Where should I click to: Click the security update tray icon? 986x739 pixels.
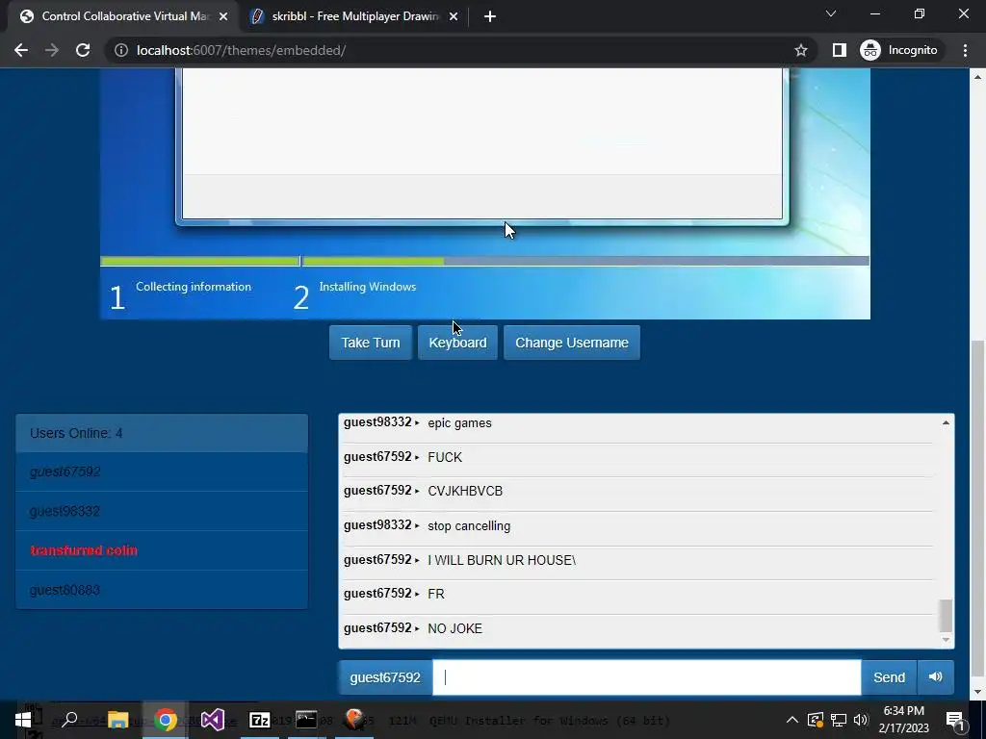click(815, 720)
